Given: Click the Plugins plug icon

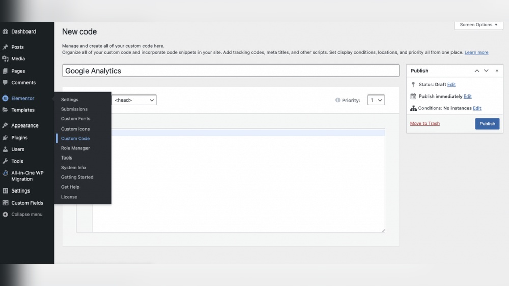Looking at the screenshot, I should coord(5,137).
